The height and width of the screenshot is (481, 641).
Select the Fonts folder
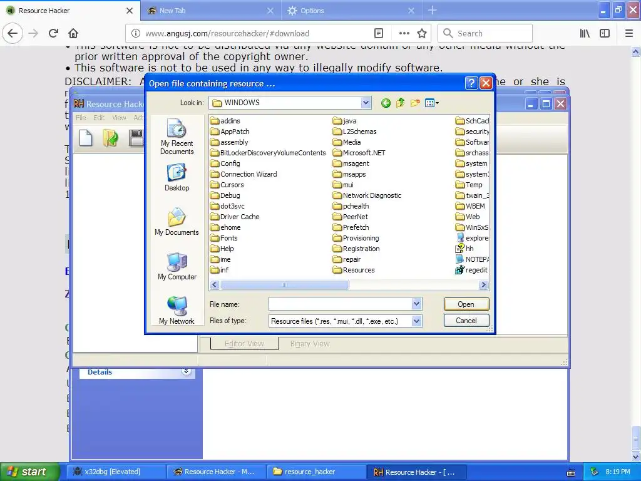coord(224,238)
